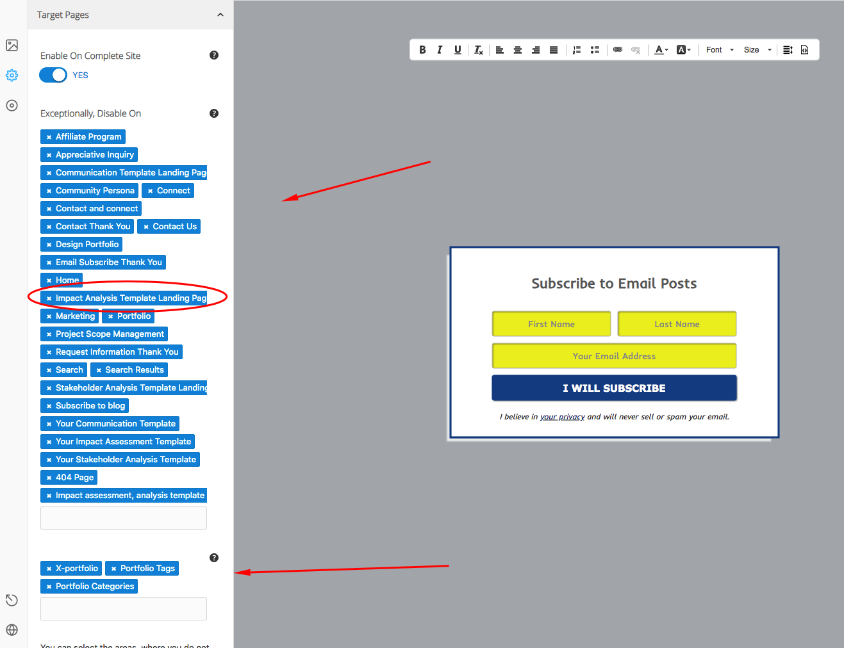Remove the Home page tag
This screenshot has width=844, height=648.
click(49, 280)
